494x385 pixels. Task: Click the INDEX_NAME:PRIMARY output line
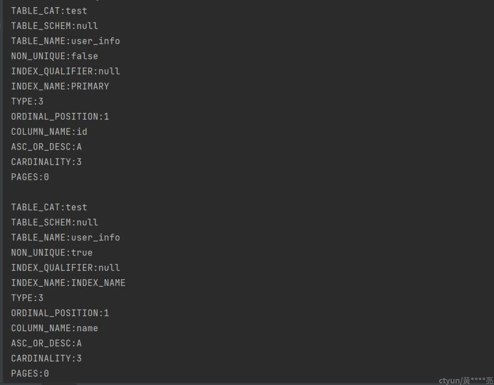[x=60, y=86]
